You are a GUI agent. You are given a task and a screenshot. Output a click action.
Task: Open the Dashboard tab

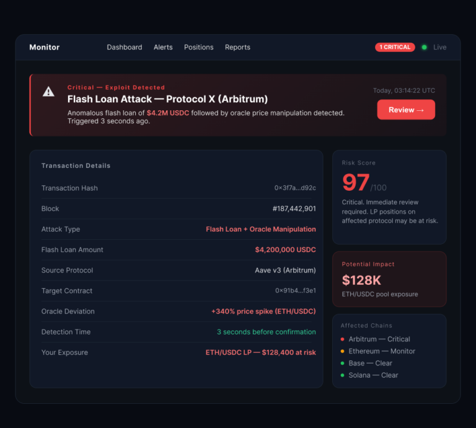125,47
